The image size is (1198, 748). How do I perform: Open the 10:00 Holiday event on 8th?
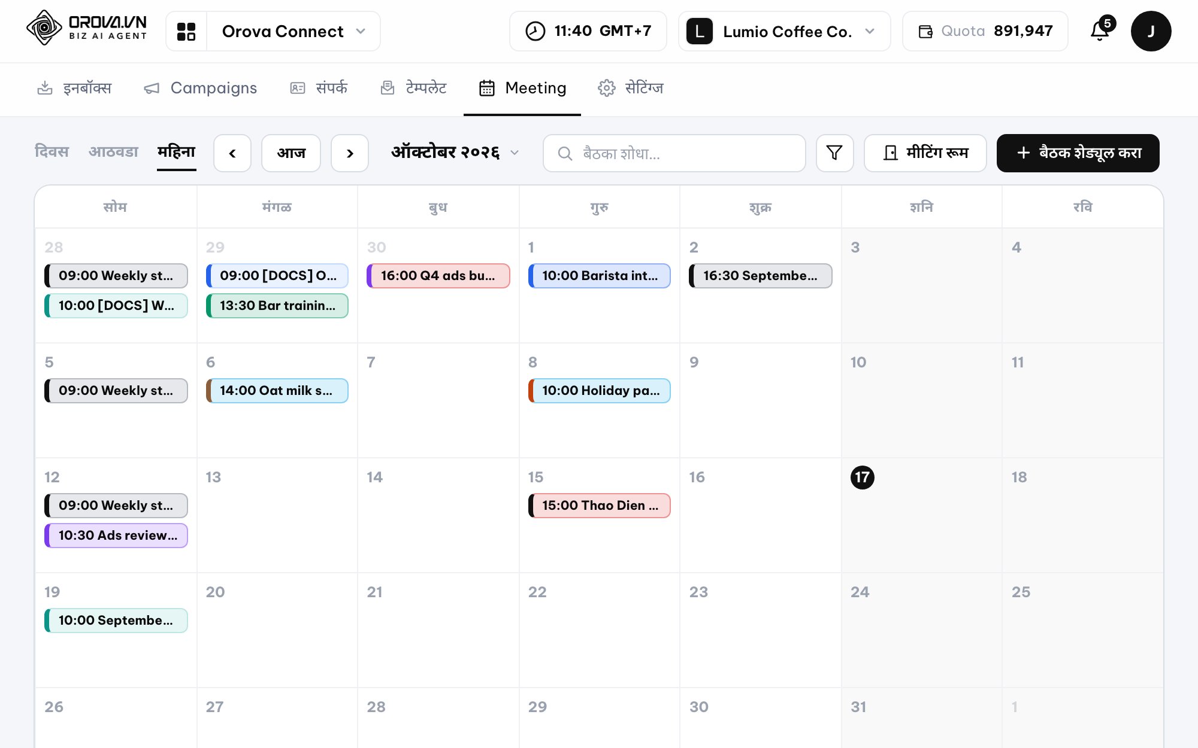[600, 391]
